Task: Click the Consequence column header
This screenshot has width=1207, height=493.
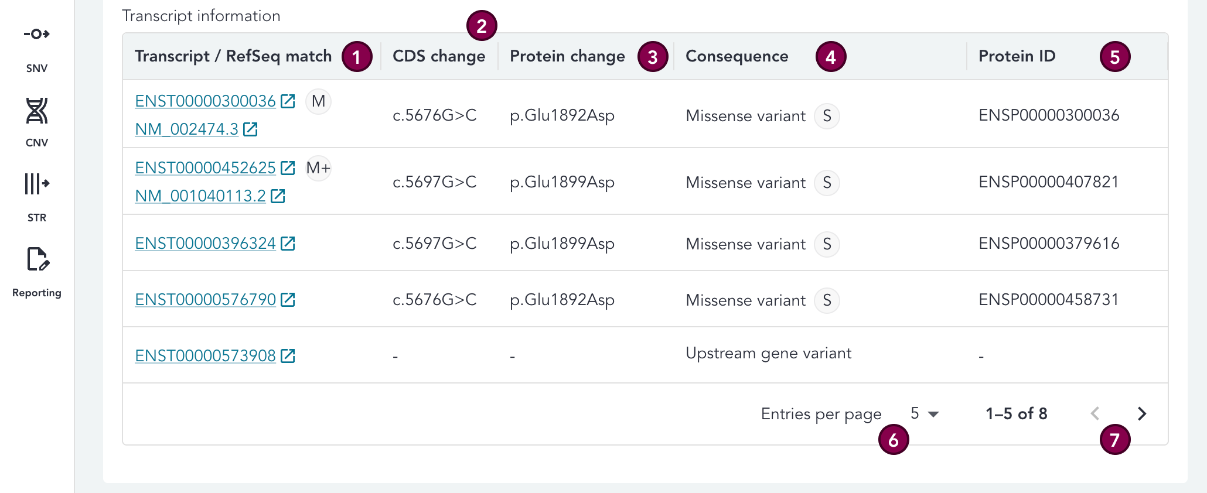Action: [737, 56]
